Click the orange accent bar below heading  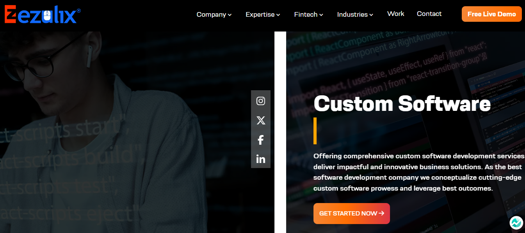(x=315, y=131)
